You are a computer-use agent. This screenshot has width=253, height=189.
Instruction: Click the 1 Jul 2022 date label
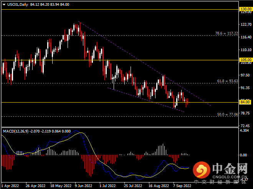tap(107, 186)
